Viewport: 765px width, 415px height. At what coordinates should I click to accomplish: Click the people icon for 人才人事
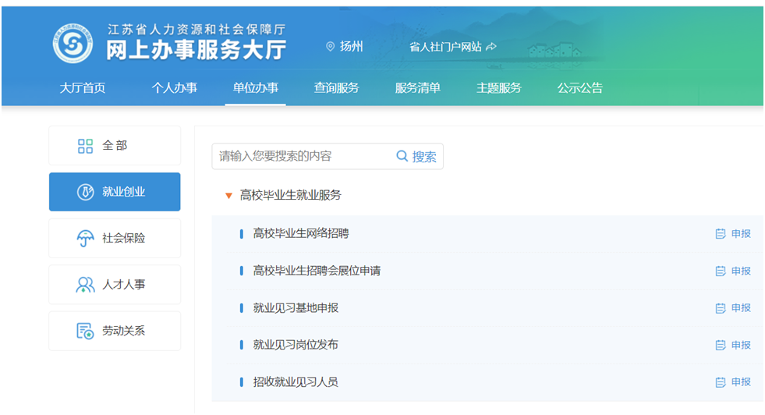click(x=85, y=285)
